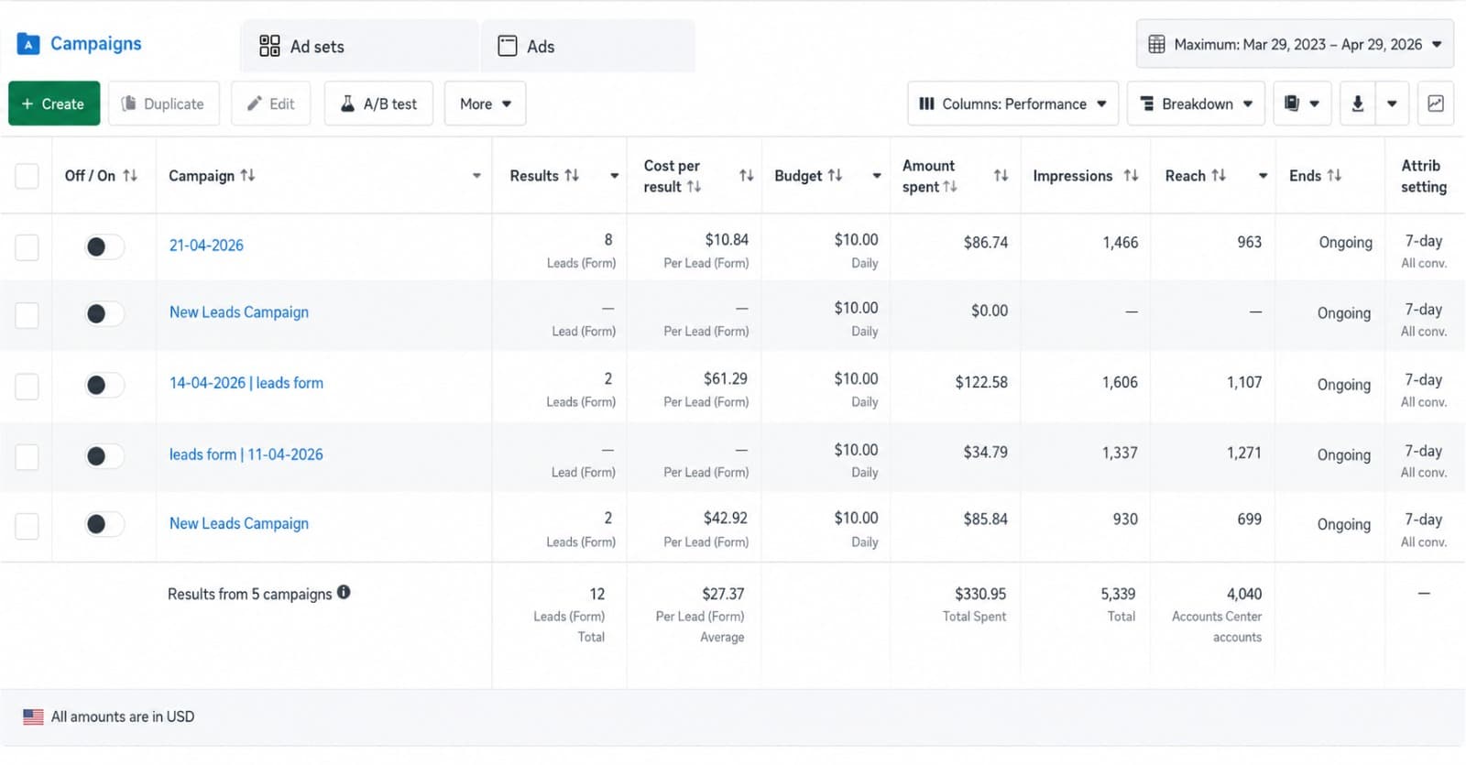1466x765 pixels.
Task: Click the chart view icon button
Action: [1436, 104]
